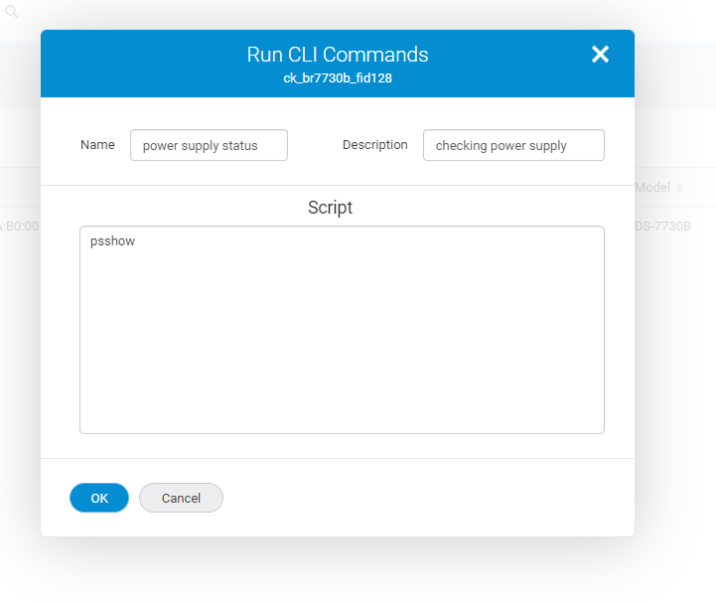Click the ck_br7730b_fid128 subtitle text

338,78
